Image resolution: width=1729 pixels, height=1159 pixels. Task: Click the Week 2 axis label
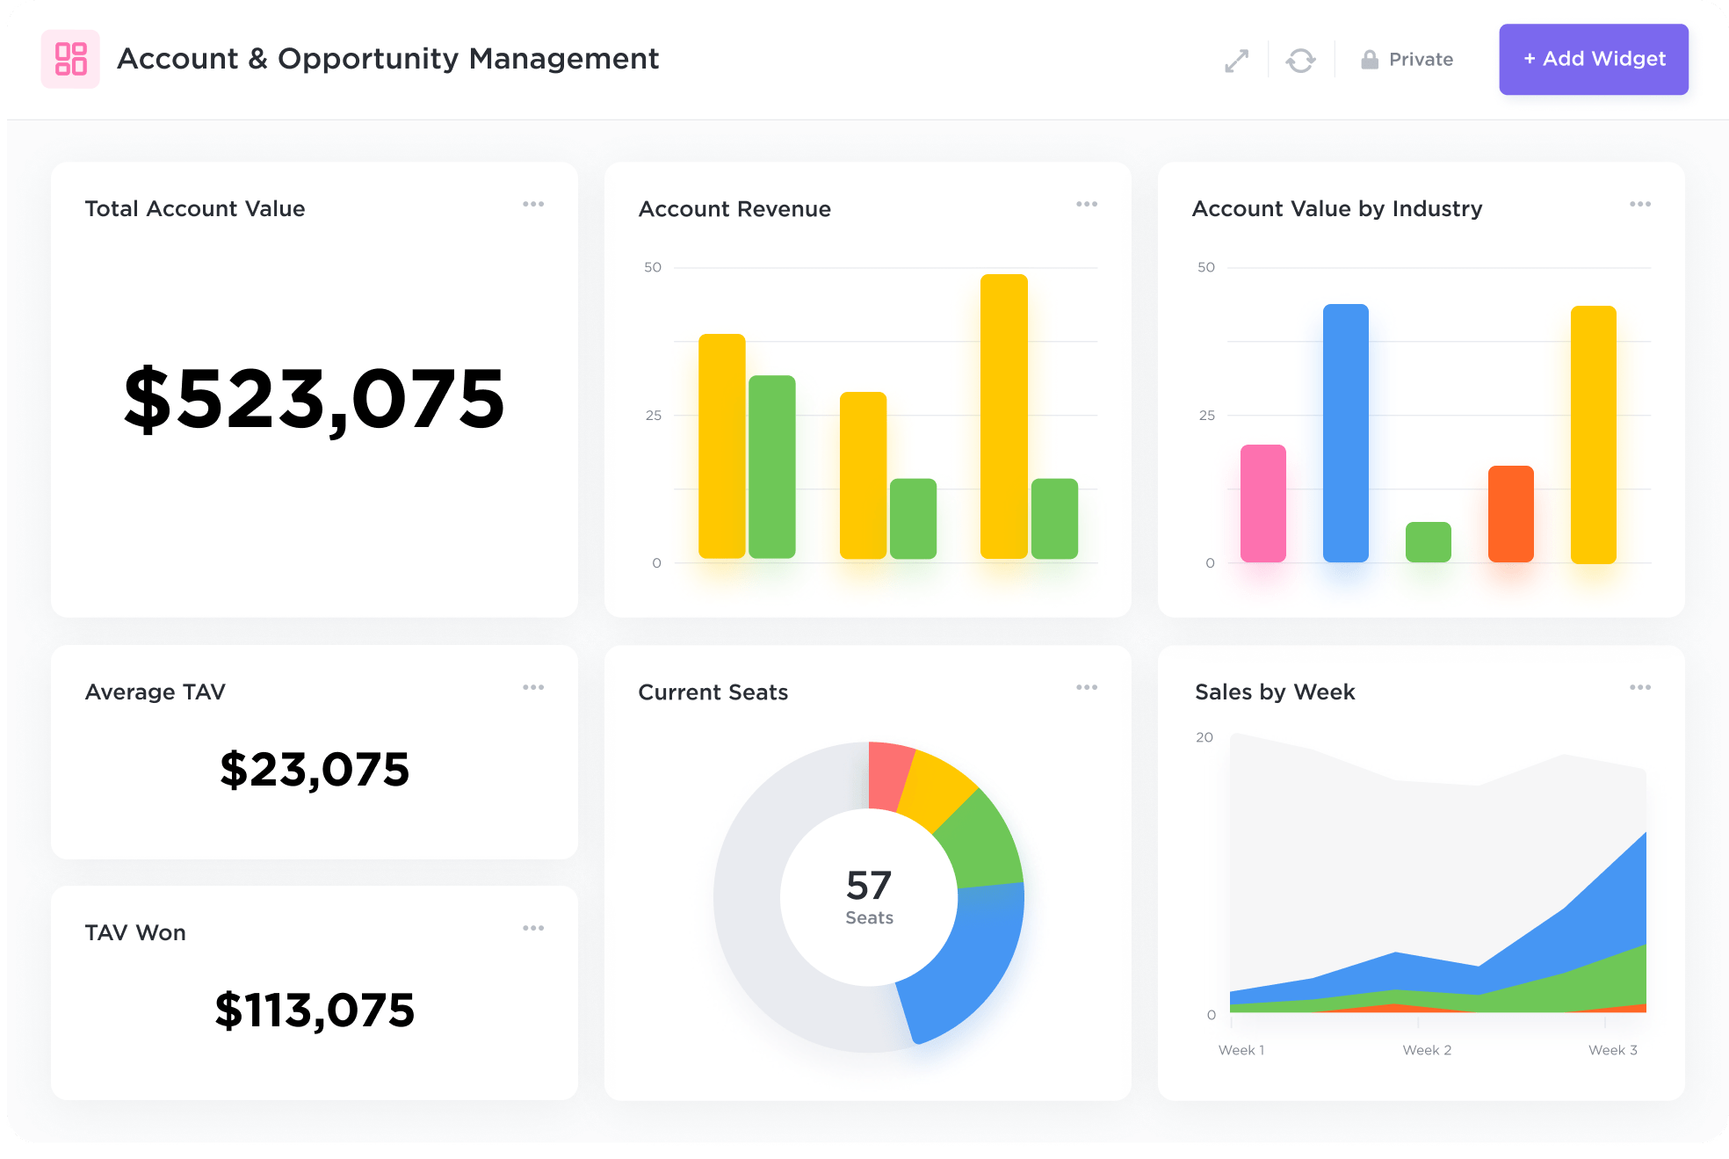(1426, 1050)
